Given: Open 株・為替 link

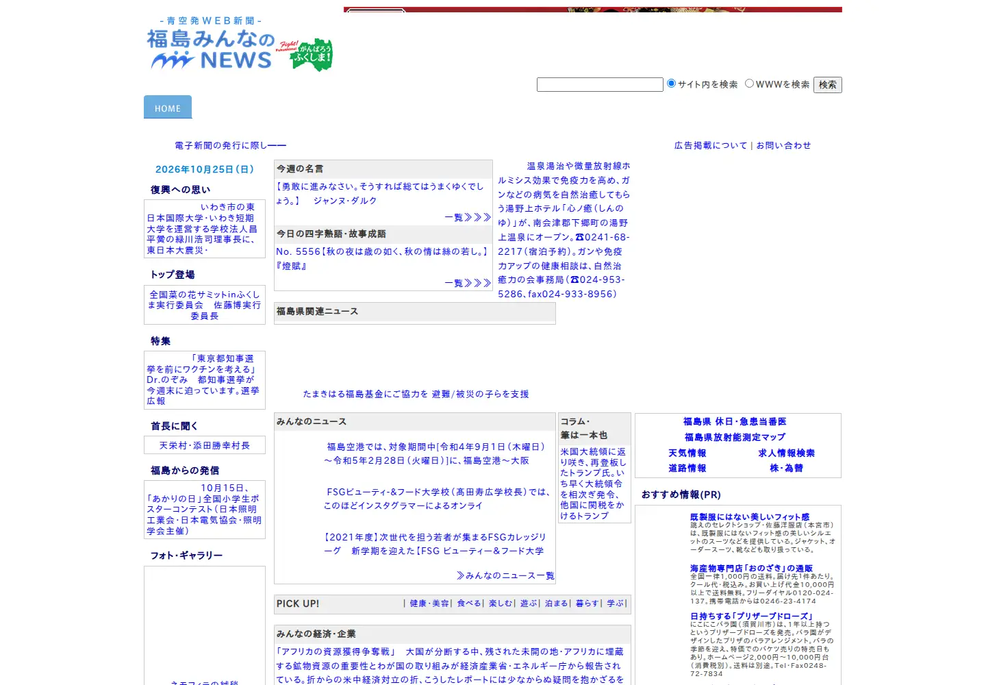Looking at the screenshot, I should [x=787, y=469].
